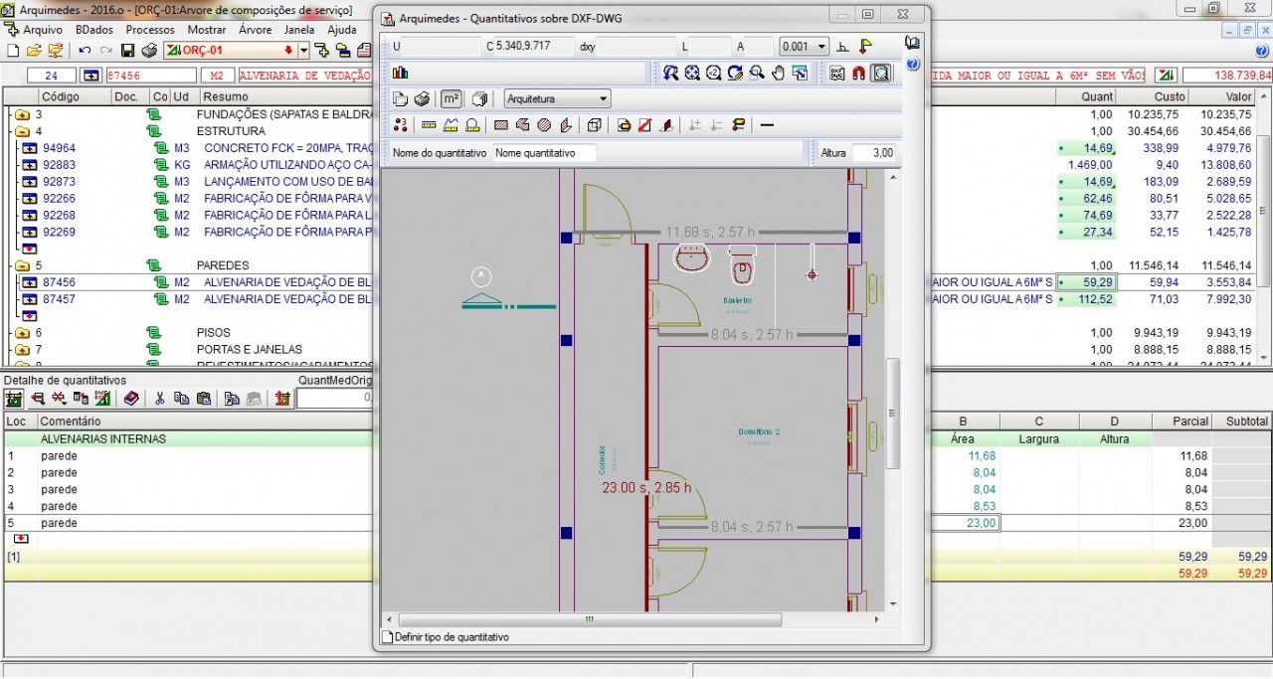Open the Árvore menu

(256, 30)
